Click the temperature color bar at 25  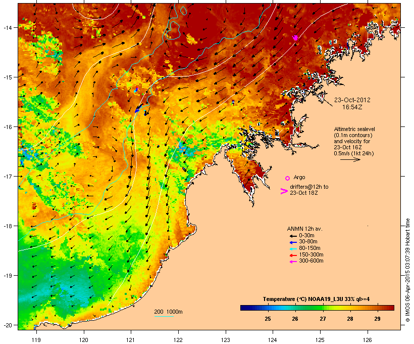268,308
